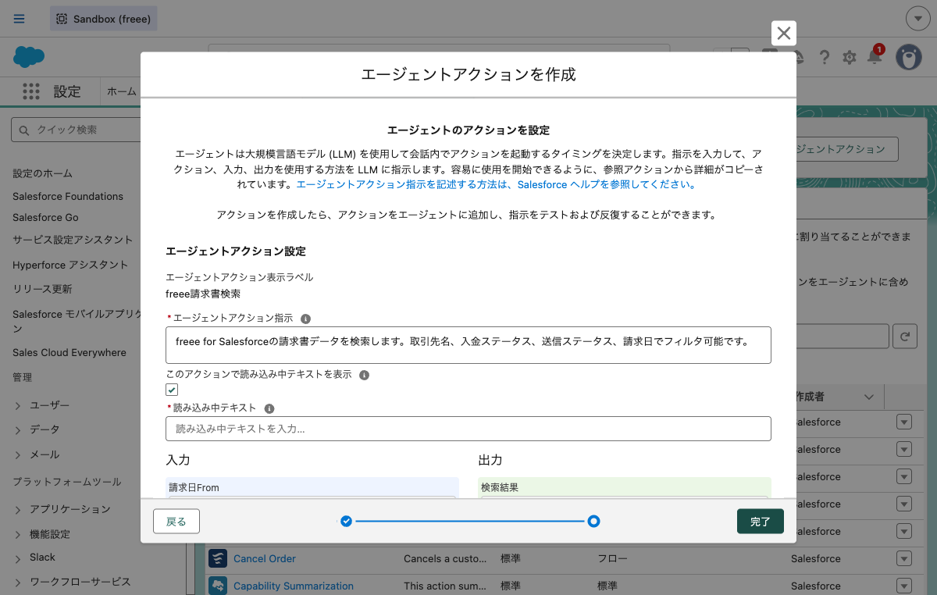Image resolution: width=937 pixels, height=595 pixels.
Task: Click the Cancel Order action icon
Action: coord(218,558)
